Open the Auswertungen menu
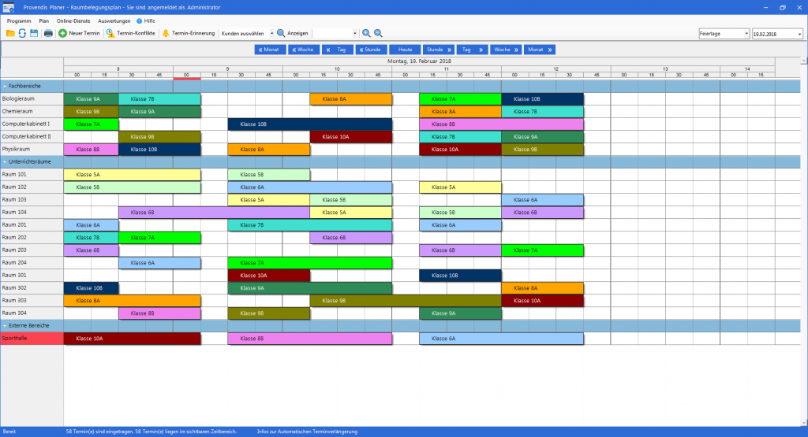Screen dimensions: 808x437 [x=114, y=21]
